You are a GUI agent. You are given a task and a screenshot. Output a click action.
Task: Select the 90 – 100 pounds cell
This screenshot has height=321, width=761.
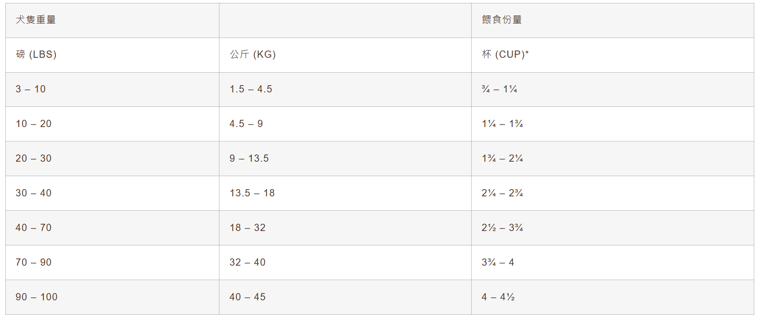36,297
